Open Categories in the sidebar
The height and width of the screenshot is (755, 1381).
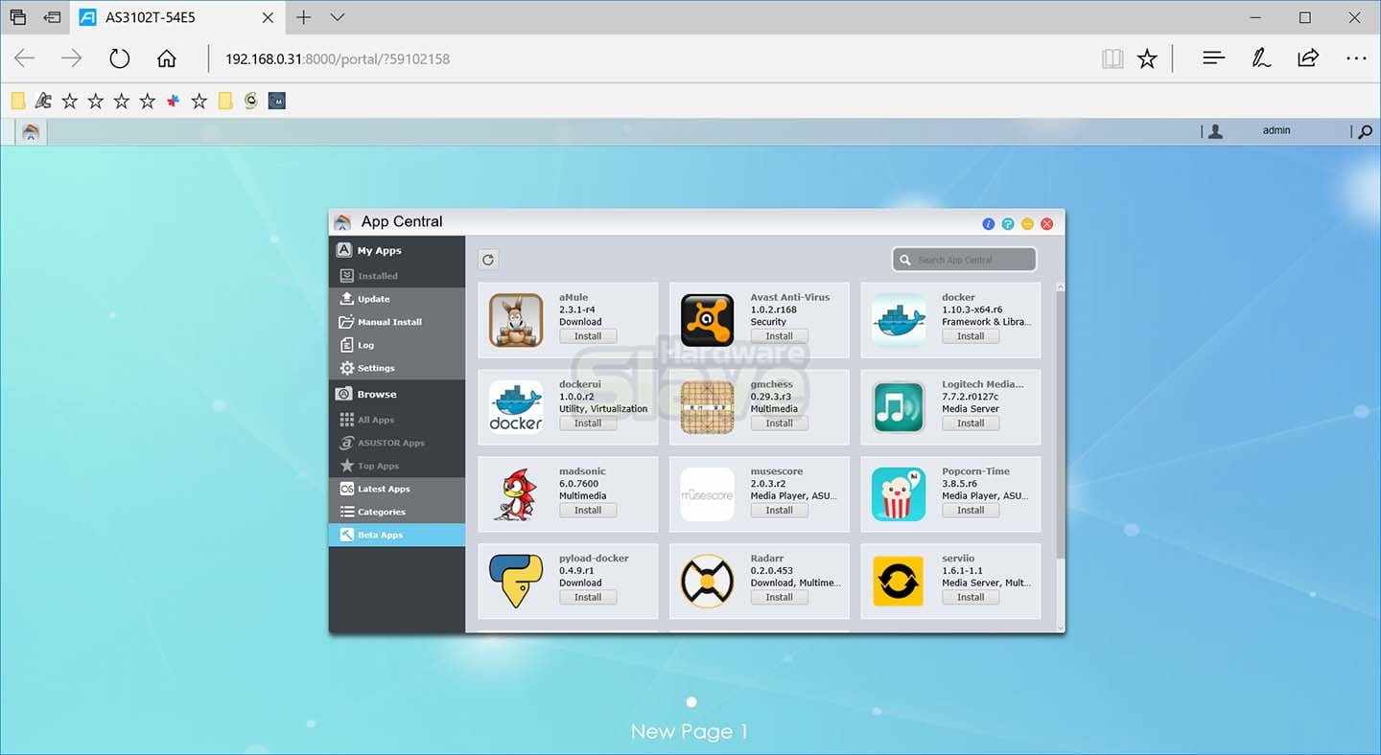coord(397,512)
